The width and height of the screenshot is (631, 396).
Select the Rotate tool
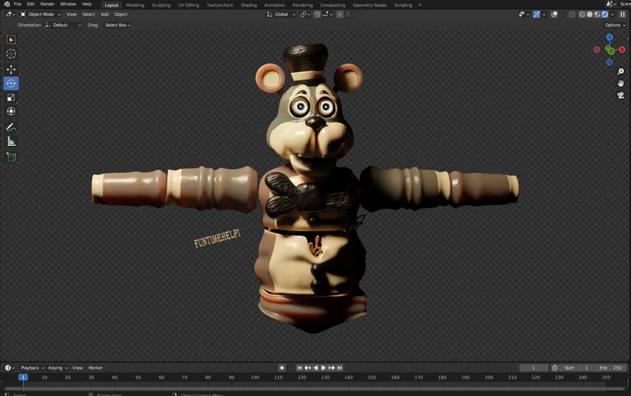(11, 83)
